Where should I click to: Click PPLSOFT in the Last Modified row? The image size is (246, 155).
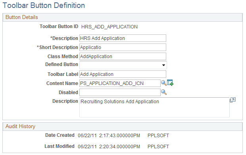pyautogui.click(x=158, y=147)
